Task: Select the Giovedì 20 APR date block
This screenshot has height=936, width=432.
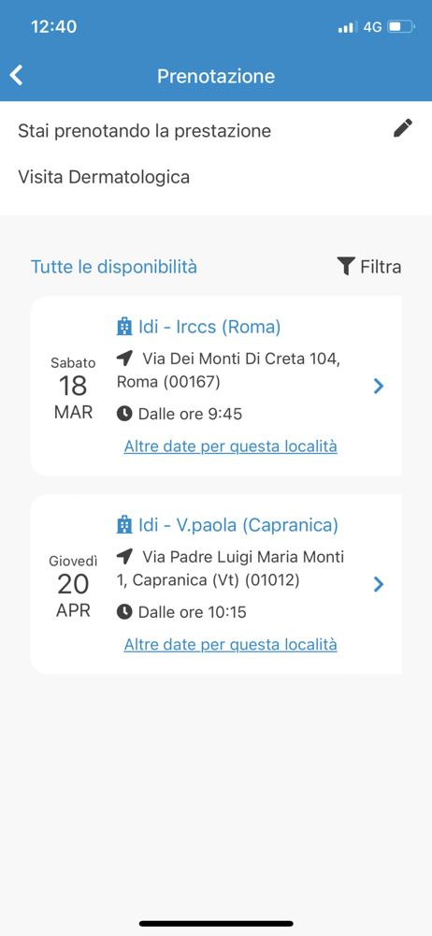Action: point(73,586)
